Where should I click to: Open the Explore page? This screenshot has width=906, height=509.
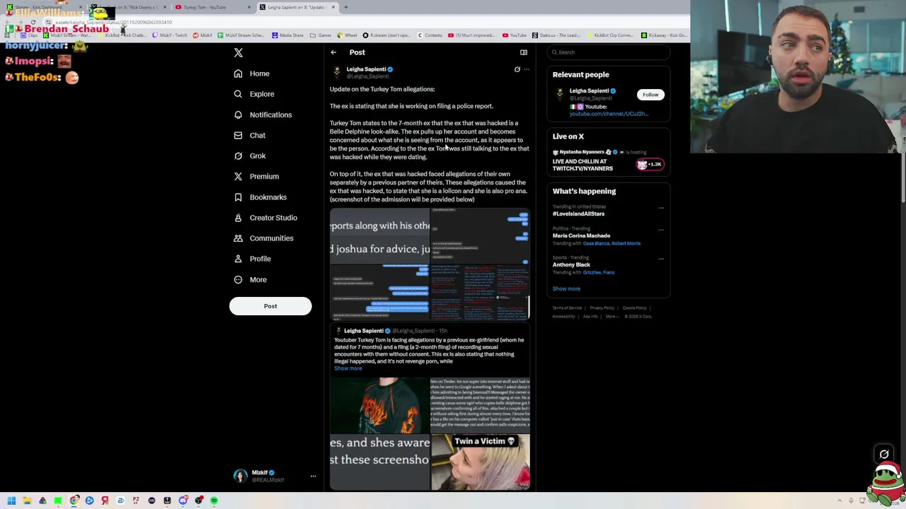(x=262, y=94)
